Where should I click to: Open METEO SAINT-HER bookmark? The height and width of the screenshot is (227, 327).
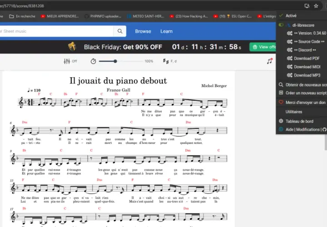(x=146, y=16)
